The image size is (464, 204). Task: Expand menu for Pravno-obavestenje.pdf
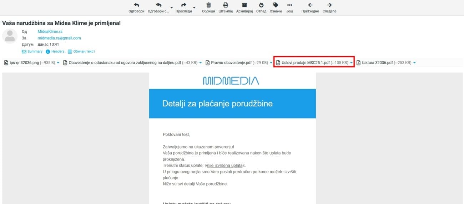point(271,63)
